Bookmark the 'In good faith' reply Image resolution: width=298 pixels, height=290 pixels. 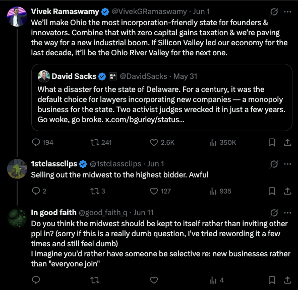tap(272, 280)
